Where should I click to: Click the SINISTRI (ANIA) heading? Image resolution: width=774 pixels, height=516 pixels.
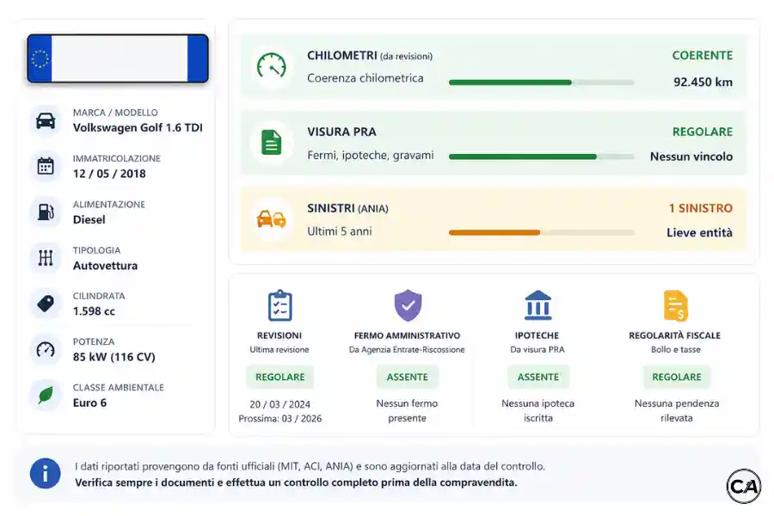pos(347,208)
